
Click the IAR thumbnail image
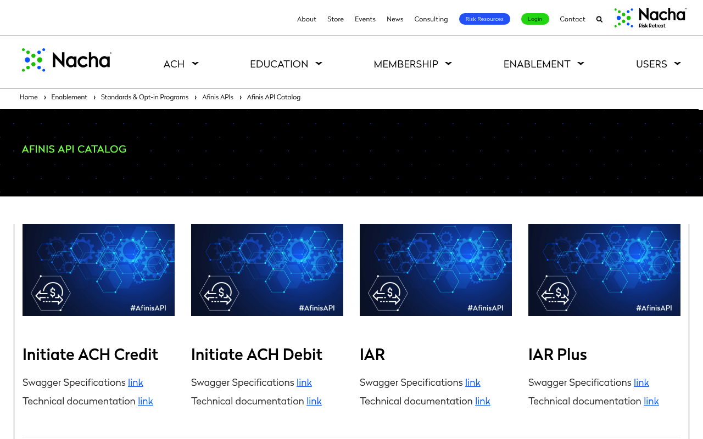coord(436,270)
